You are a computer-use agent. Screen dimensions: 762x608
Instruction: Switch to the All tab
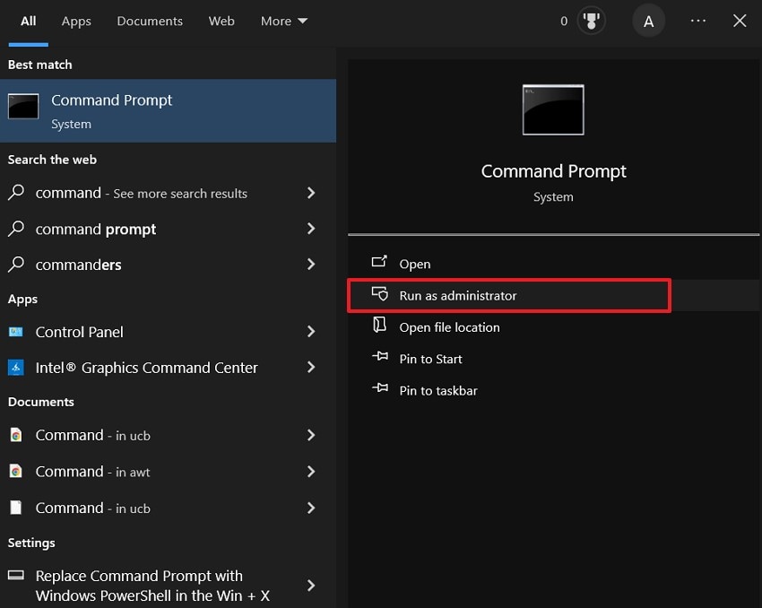(28, 21)
